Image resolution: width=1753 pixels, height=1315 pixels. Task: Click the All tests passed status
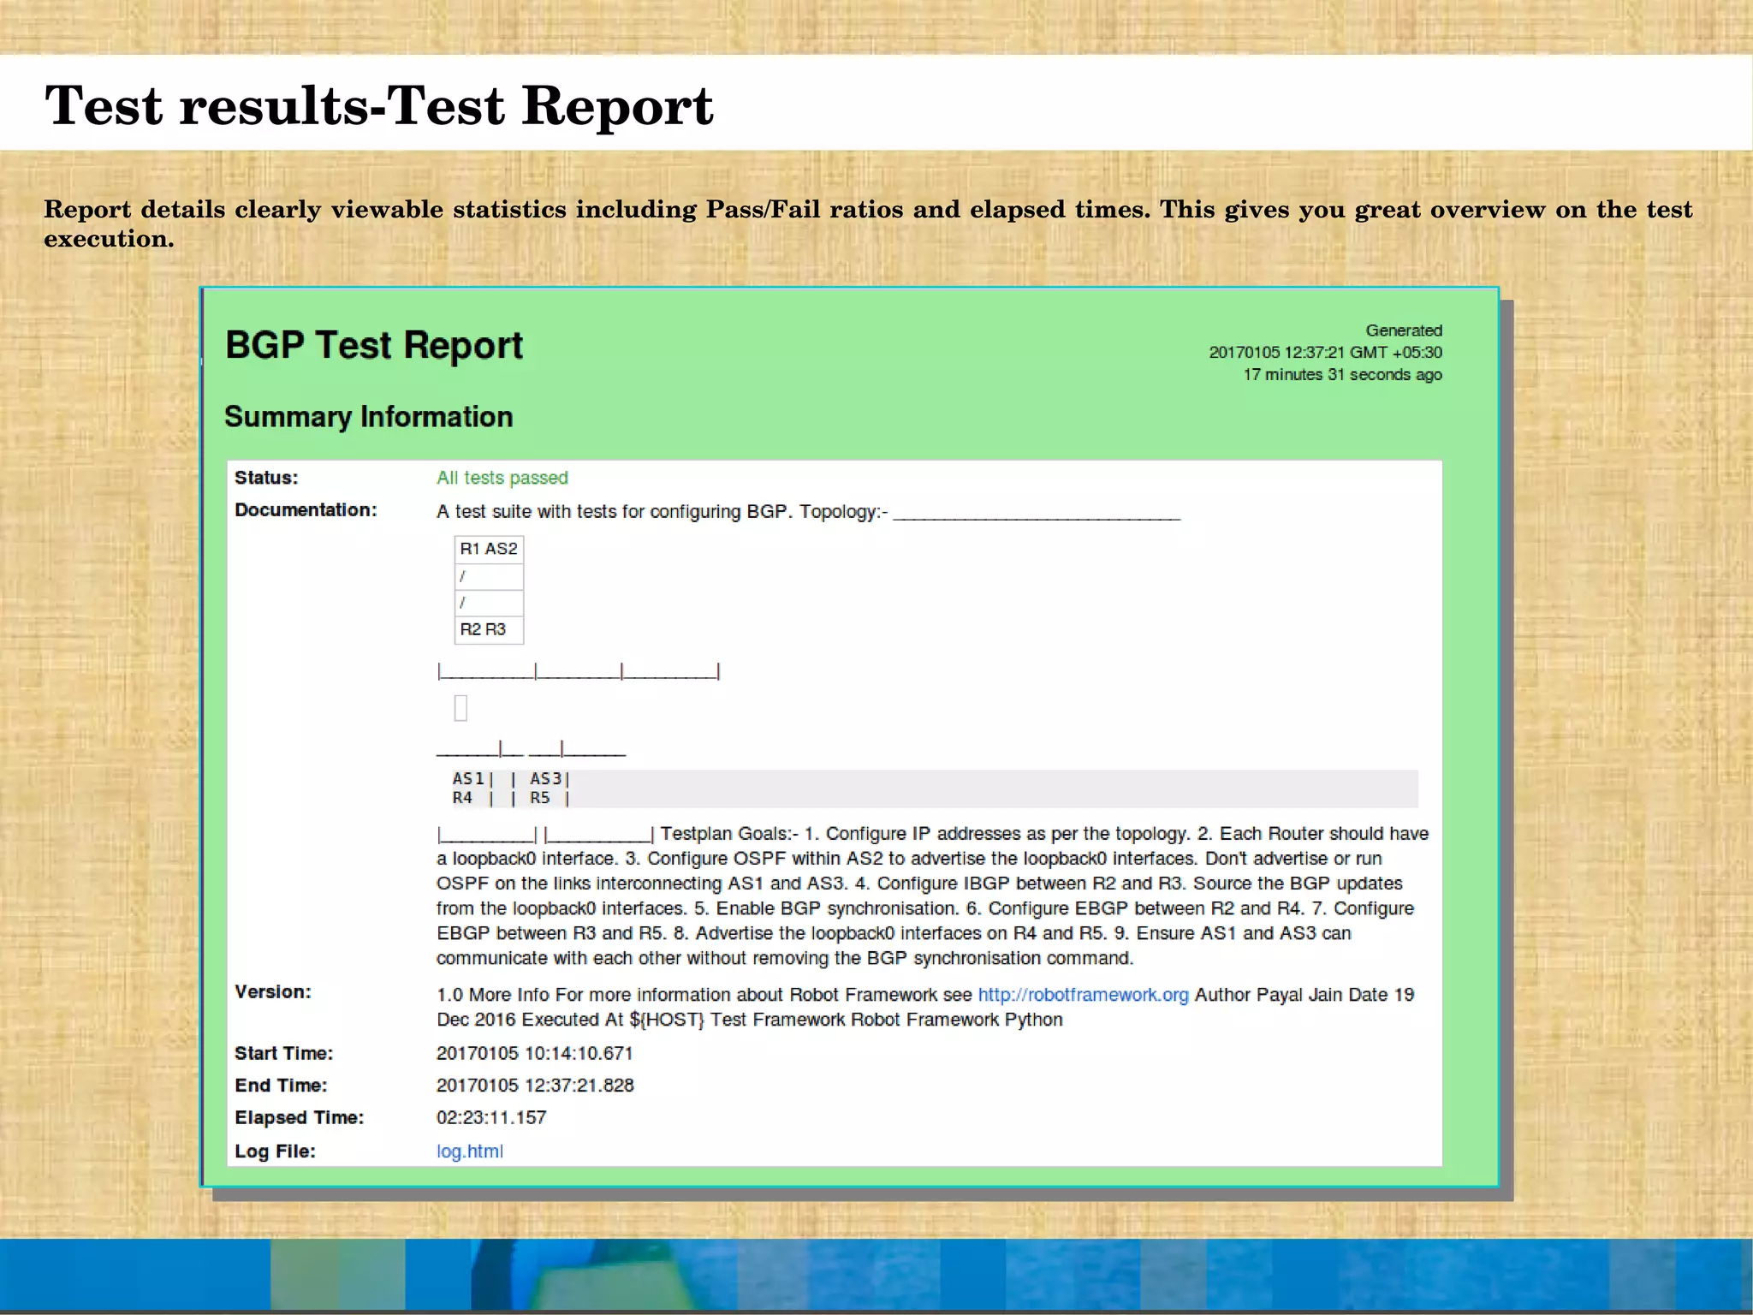(x=502, y=478)
